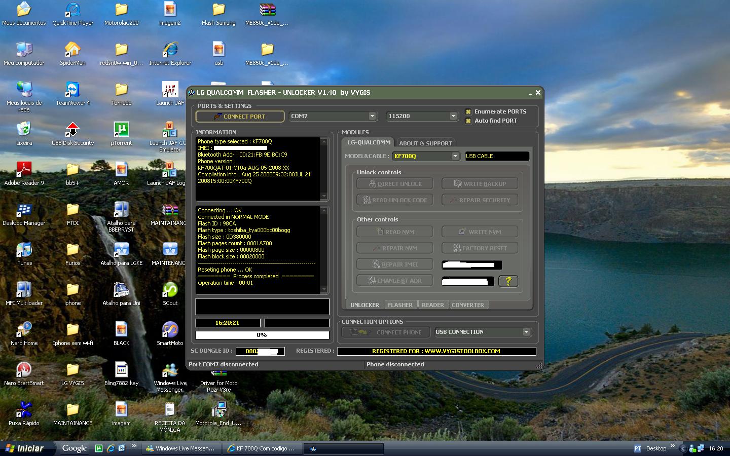Viewport: 730px width, 456px height.
Task: Select the READER bottom tab
Action: pyautogui.click(x=433, y=305)
